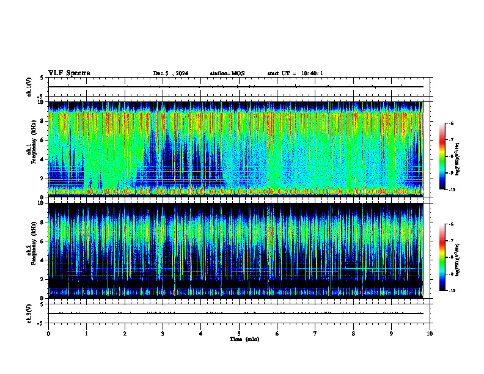The width and height of the screenshot is (484, 374).
Task: Click the "-10" tick on ch.2 colorbar
Action: point(452,291)
